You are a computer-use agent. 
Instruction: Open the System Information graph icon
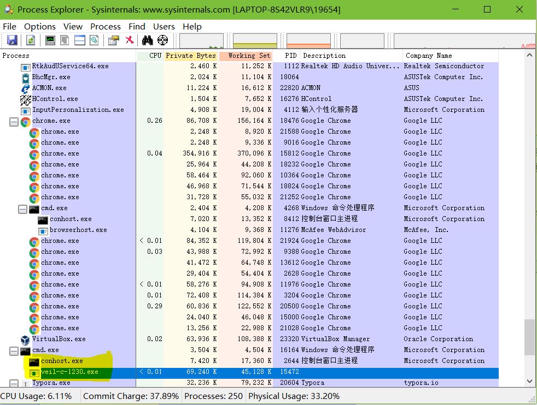tap(50, 40)
